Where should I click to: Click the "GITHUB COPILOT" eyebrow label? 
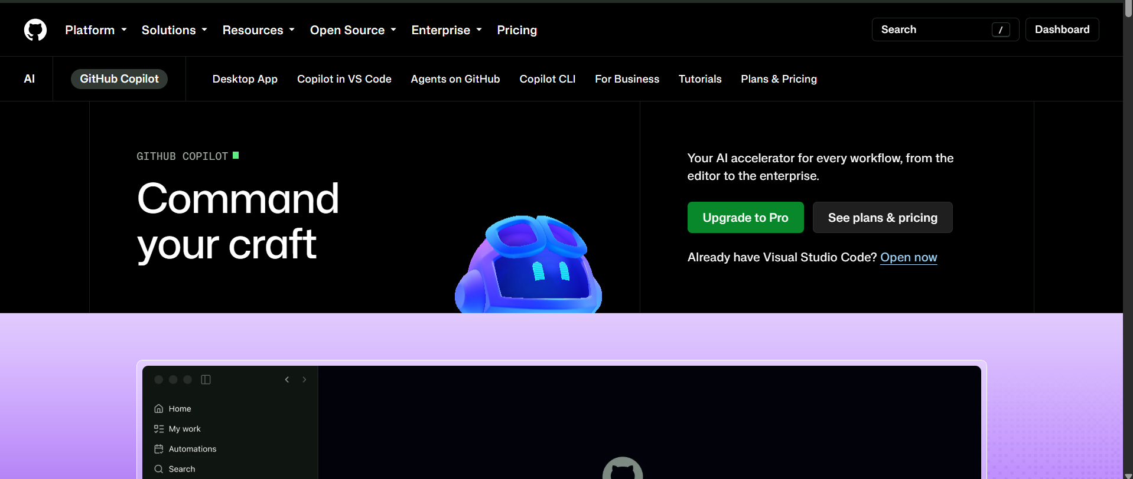click(183, 156)
